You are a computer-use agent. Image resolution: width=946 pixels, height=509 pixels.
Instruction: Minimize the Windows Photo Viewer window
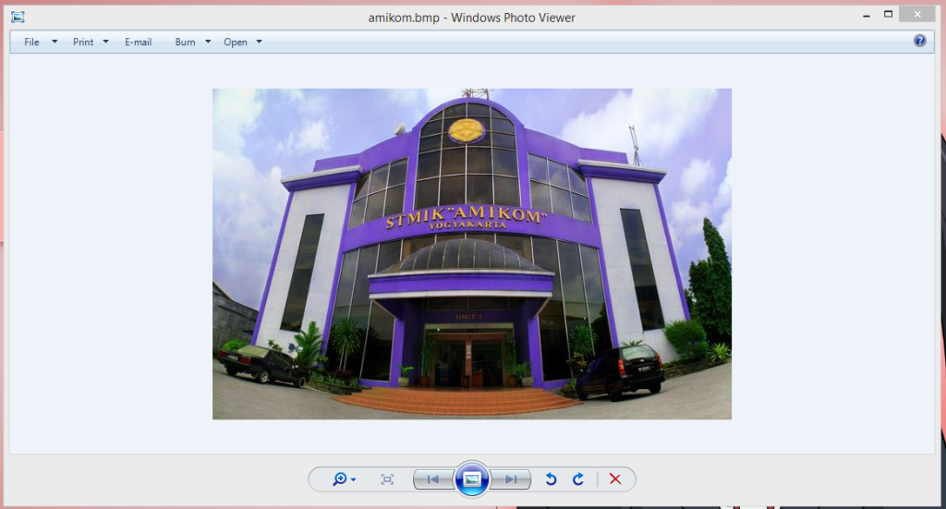867,15
